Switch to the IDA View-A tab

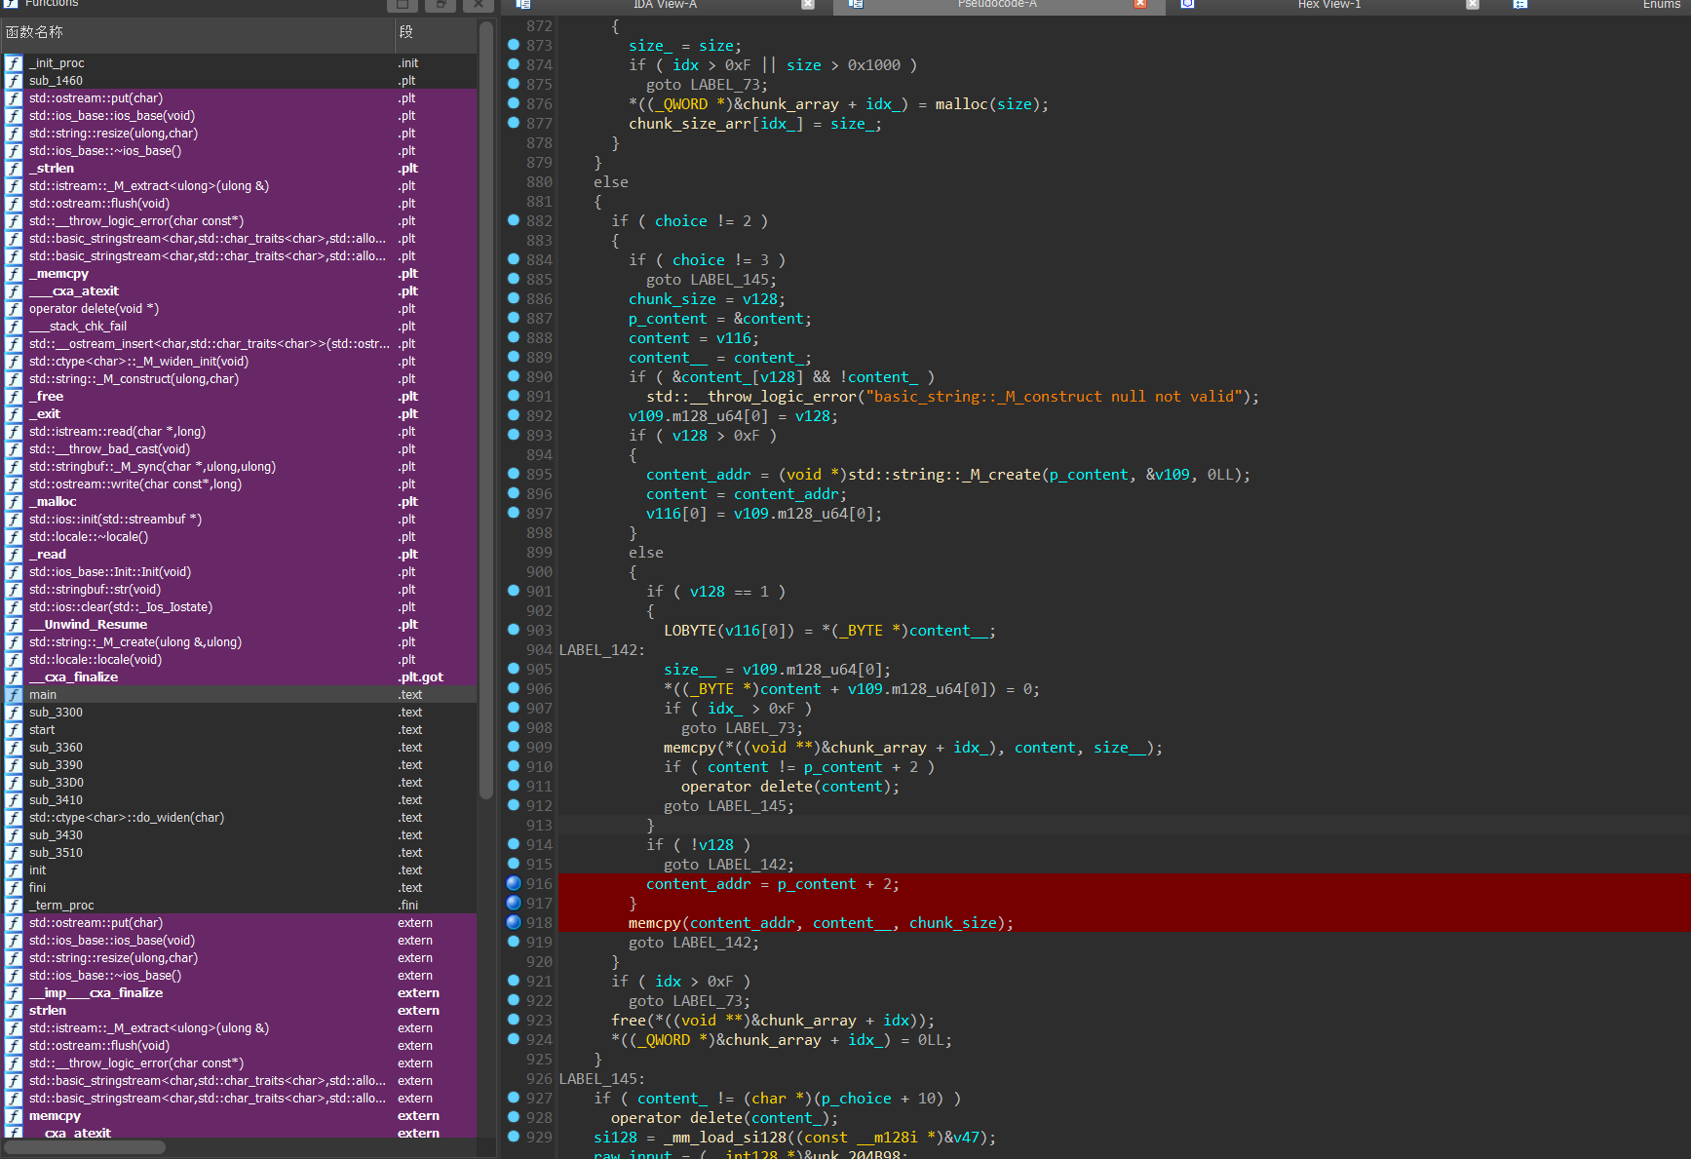[665, 5]
